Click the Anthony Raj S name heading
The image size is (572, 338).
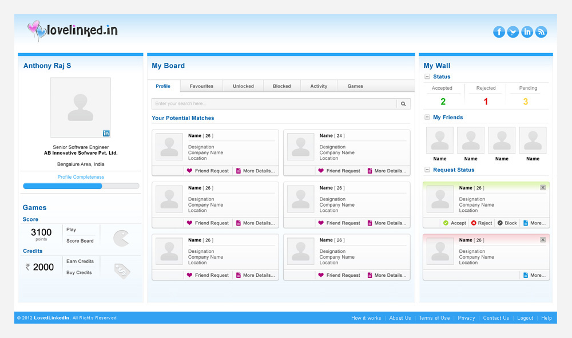tap(47, 66)
